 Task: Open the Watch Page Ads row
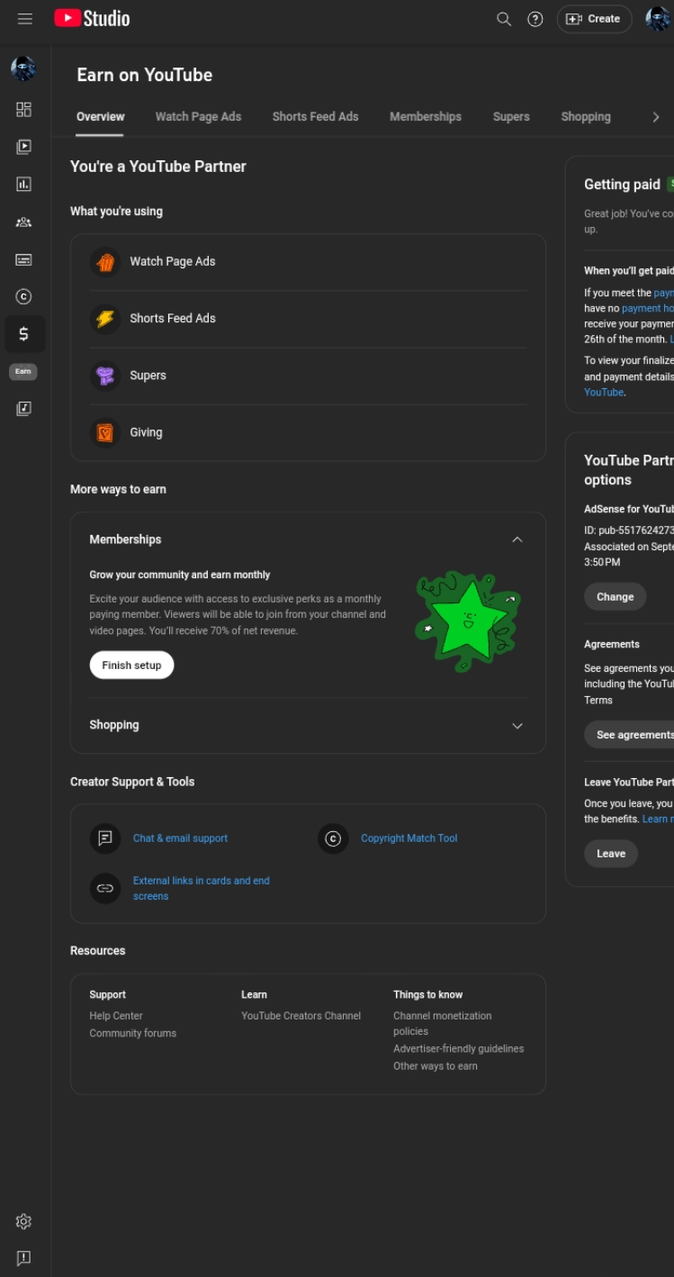click(x=308, y=262)
